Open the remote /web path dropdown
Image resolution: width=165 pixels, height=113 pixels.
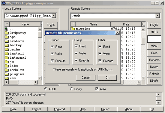point(157,16)
